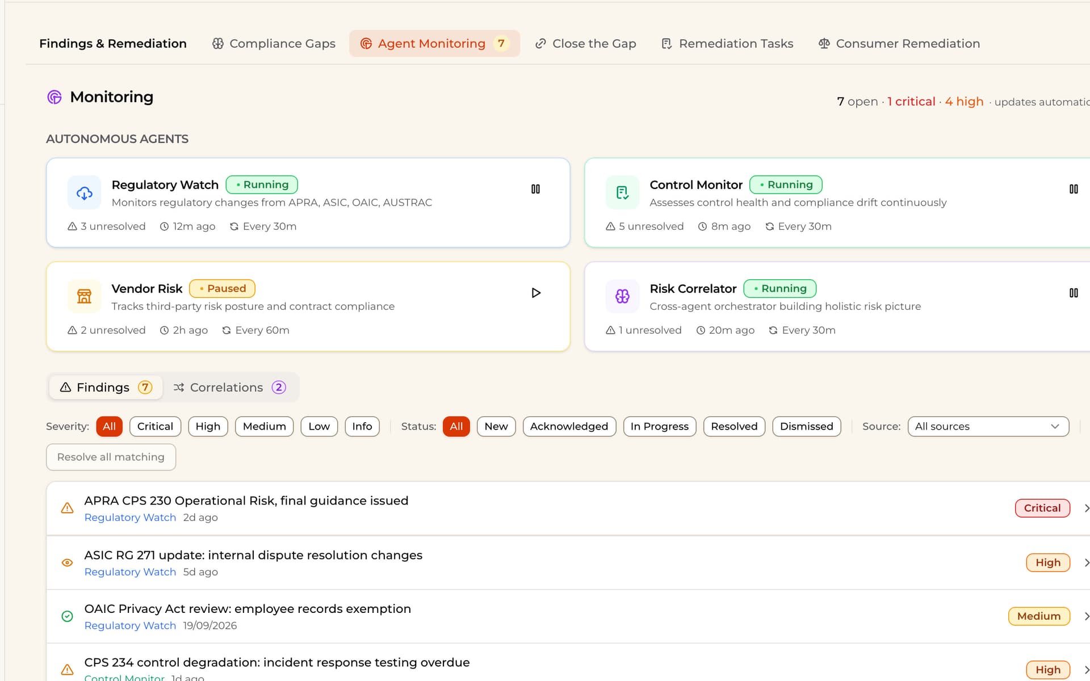Click the refresh icon beside Every 60m

pyautogui.click(x=227, y=330)
